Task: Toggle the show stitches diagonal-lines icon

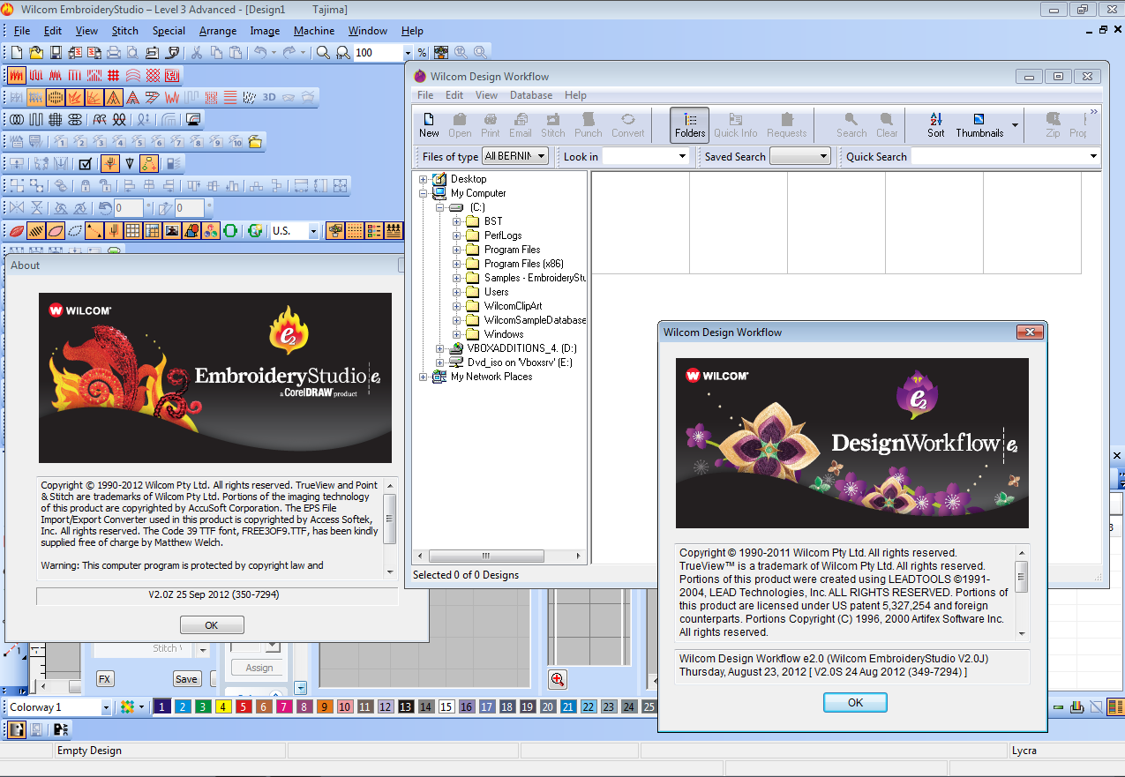Action: click(36, 230)
